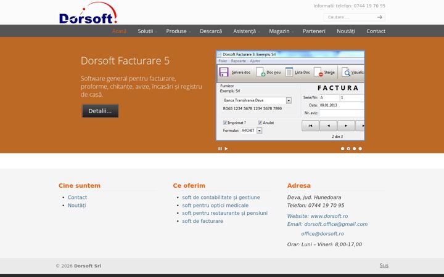Click the Ce oferim heading
The height and width of the screenshot is (277, 444).
189,186
